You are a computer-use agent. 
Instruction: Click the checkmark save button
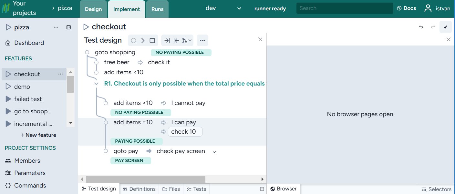point(446,27)
